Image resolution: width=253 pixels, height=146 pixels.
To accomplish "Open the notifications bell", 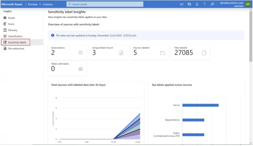I will 197,4.
